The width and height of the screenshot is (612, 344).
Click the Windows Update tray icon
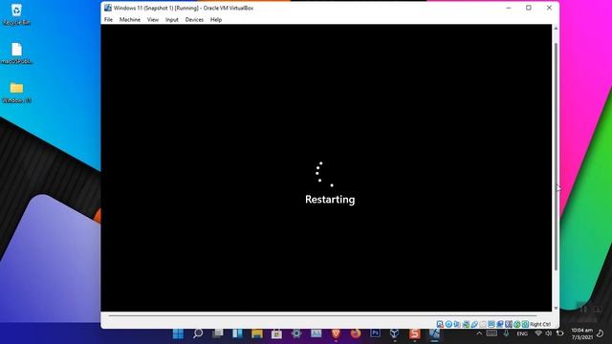click(x=559, y=333)
